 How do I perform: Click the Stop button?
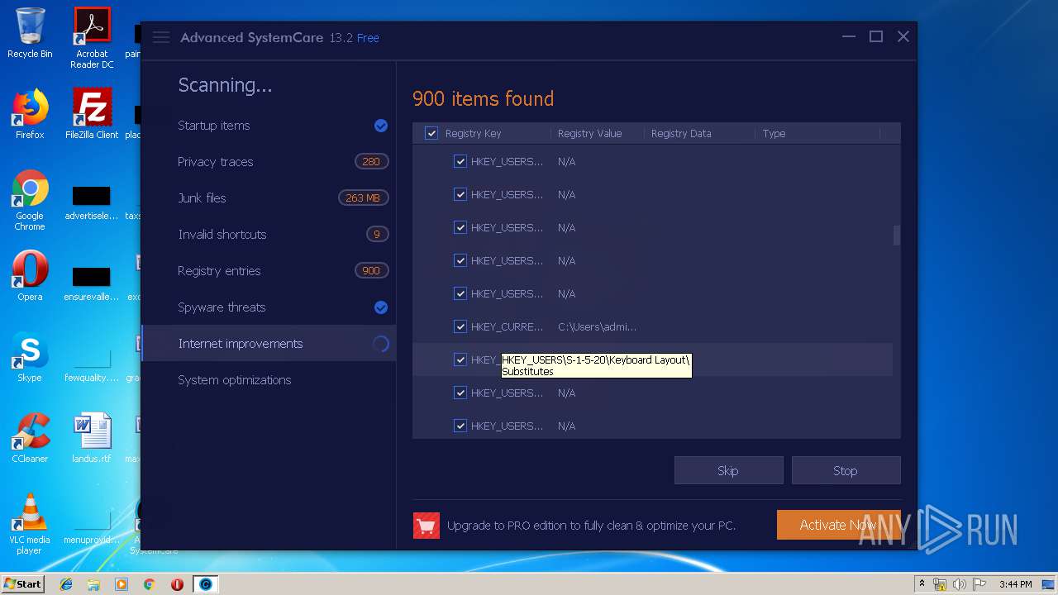click(x=846, y=471)
